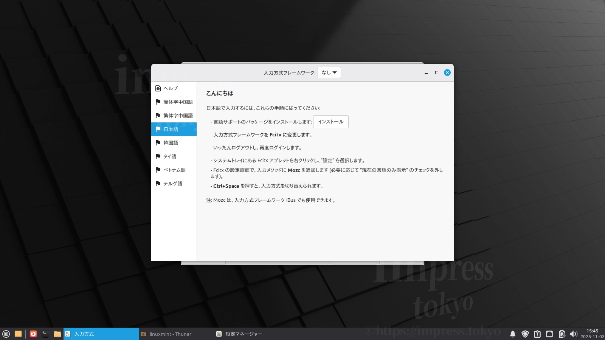Open the file manager launcher in taskbar
605x340 pixels.
pos(57,334)
